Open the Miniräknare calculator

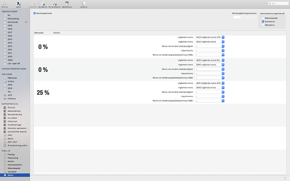pyautogui.click(x=67, y=4)
